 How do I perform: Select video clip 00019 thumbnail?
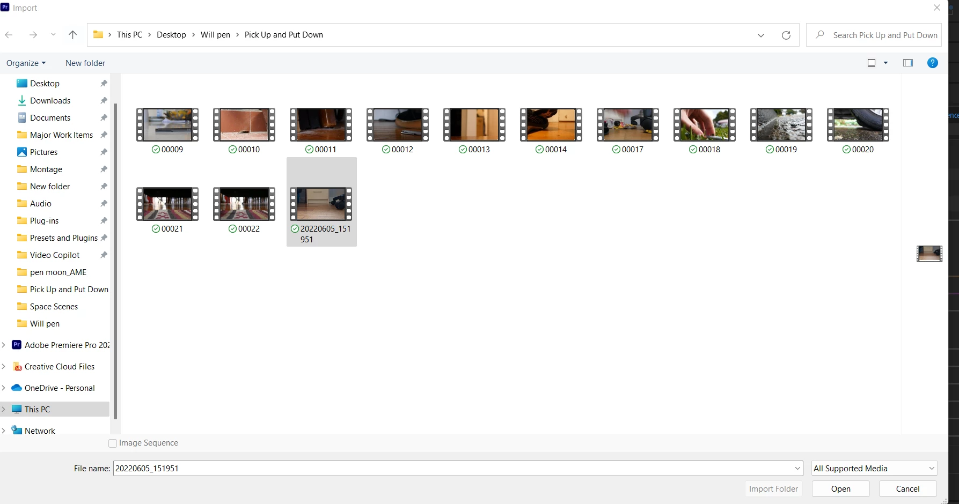pyautogui.click(x=781, y=124)
